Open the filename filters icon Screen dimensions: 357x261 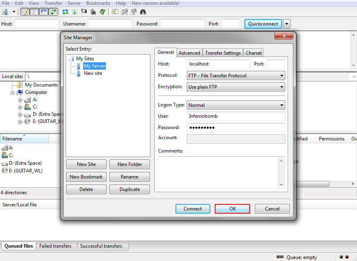tap(115, 12)
